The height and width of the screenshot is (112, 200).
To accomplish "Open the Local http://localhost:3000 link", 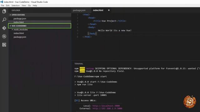I will tap(106, 106).
